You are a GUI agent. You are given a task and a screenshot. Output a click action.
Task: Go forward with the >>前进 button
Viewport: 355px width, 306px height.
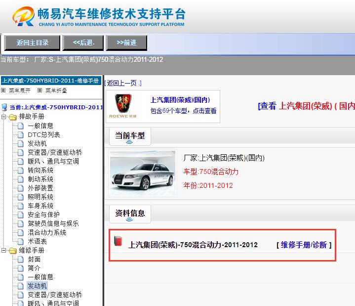click(126, 43)
